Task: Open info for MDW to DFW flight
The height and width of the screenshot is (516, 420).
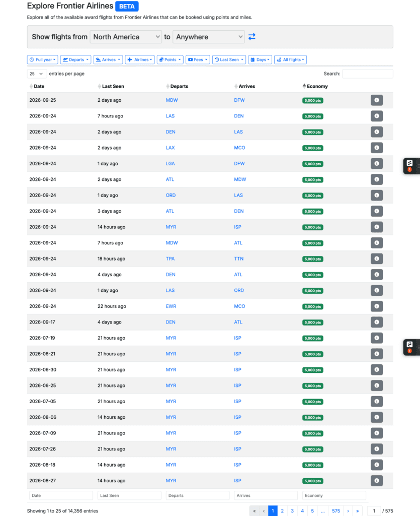Action: [377, 100]
